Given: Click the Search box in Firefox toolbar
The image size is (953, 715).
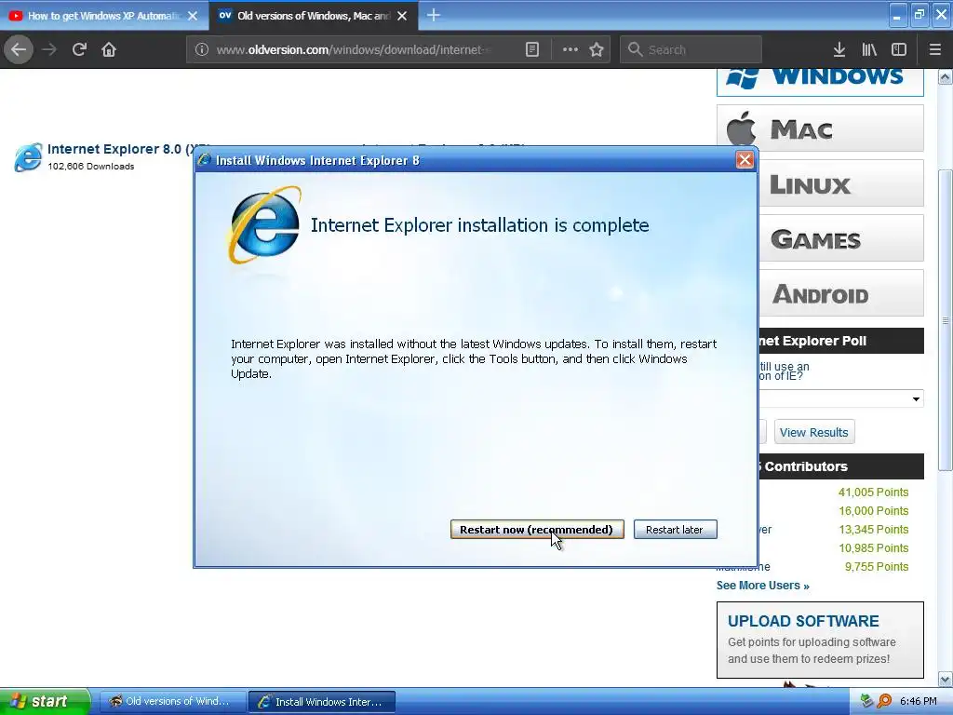Looking at the screenshot, I should point(691,49).
